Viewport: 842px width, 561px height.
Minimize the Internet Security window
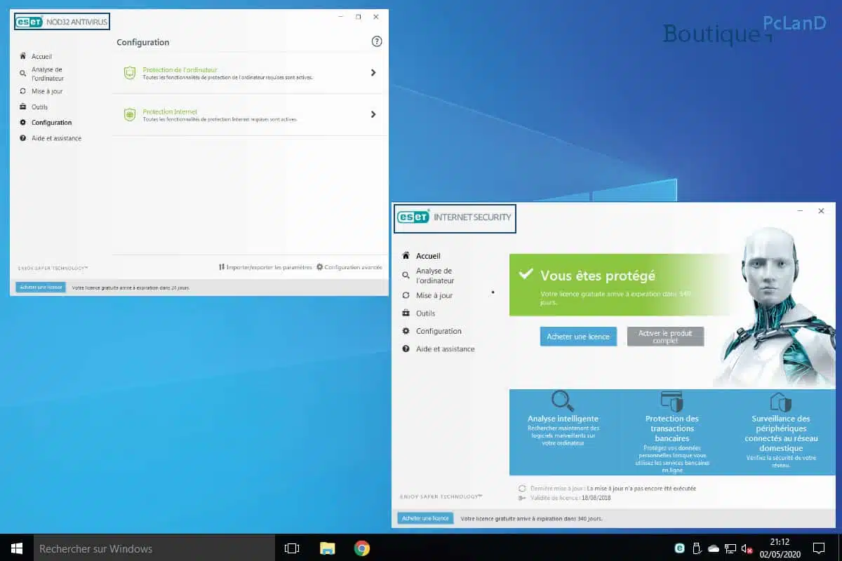click(800, 211)
